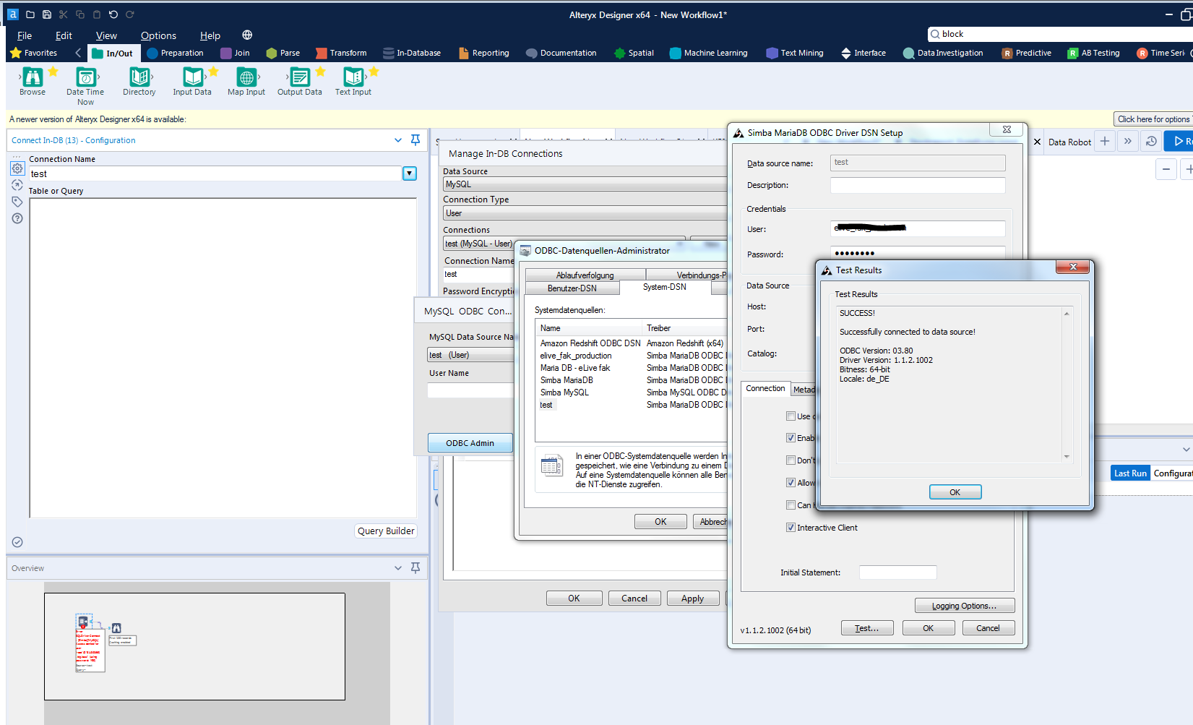Select the Date Time Now tool
Image resolution: width=1193 pixels, height=725 pixels.
[x=85, y=77]
